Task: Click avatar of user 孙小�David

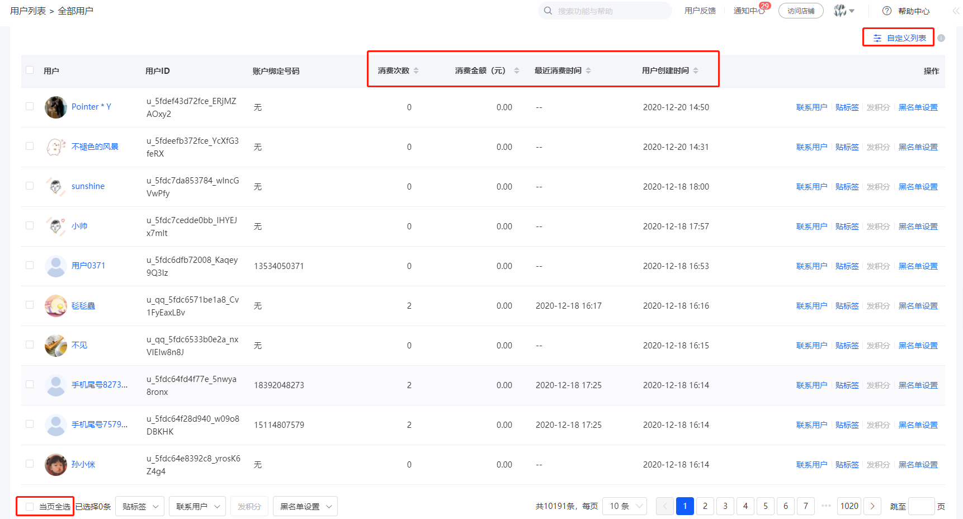Action: [56, 465]
